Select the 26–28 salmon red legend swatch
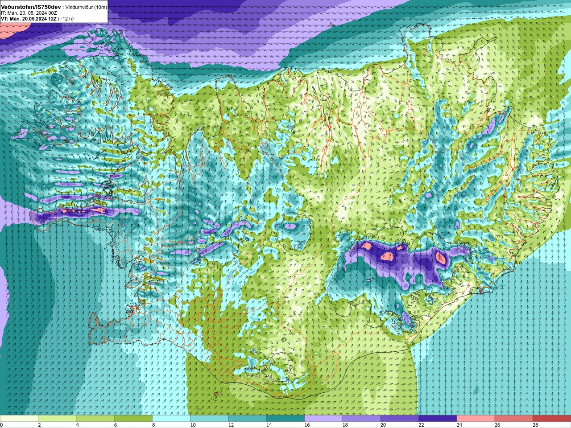 coord(513,418)
